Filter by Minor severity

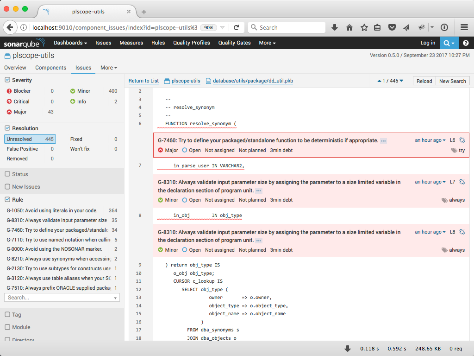click(94, 91)
